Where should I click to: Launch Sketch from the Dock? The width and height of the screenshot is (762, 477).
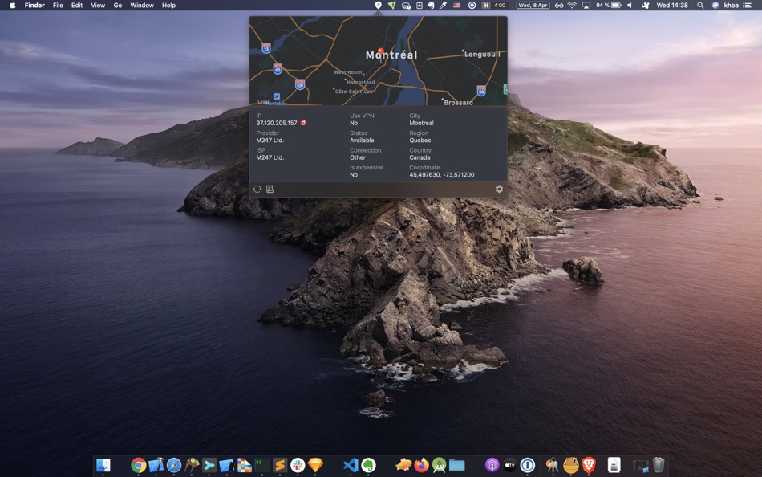(x=315, y=465)
